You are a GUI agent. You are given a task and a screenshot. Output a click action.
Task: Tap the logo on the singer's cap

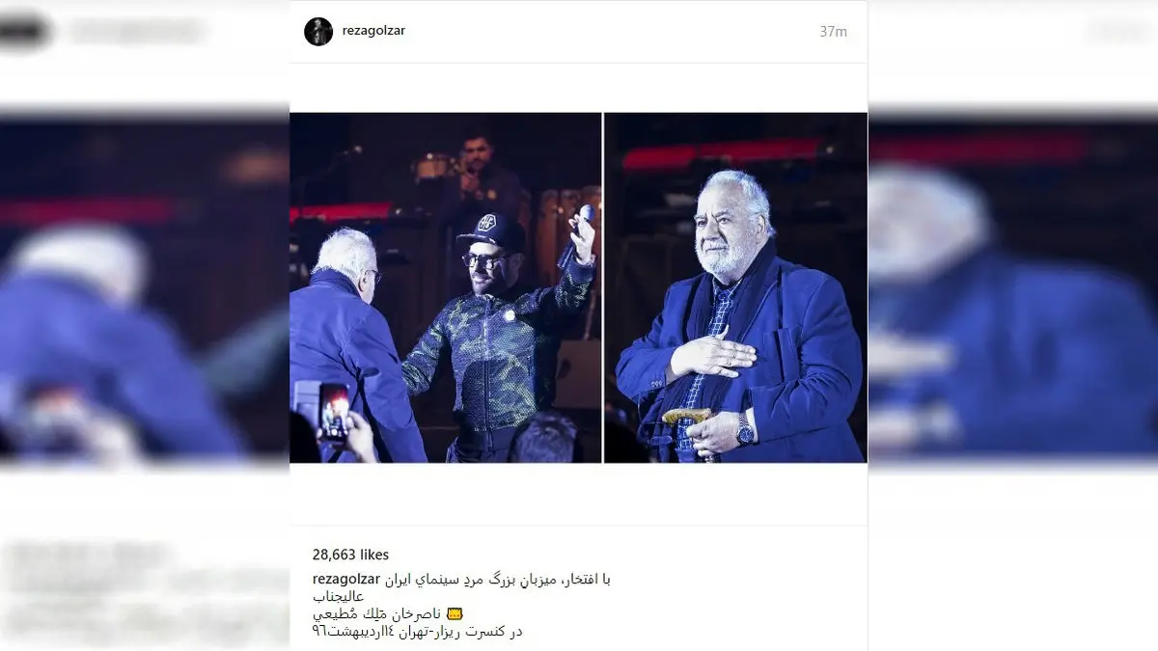tap(487, 223)
